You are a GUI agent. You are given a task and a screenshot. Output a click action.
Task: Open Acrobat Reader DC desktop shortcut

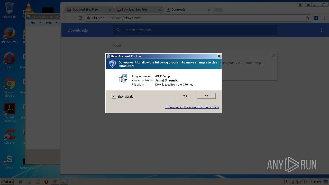[9, 113]
